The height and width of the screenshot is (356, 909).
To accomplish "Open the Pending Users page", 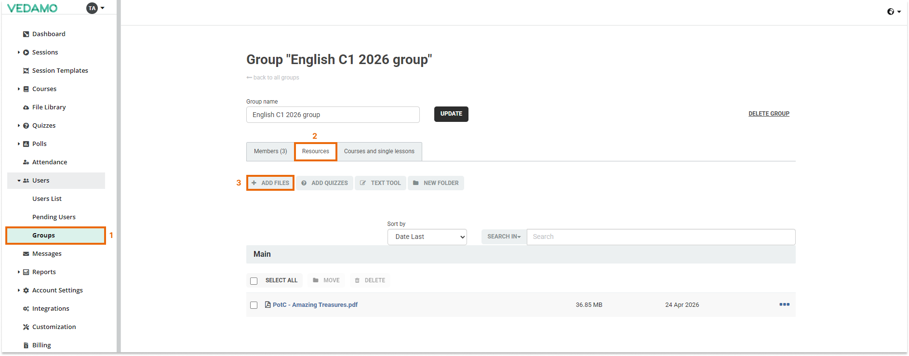I will coord(54,217).
